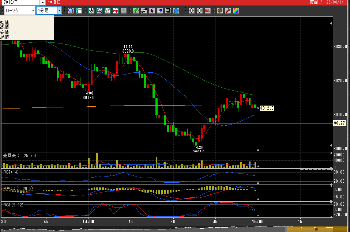Click the rainbow color settings icon
Screen dimensions: 350x232
tap(236, 11)
